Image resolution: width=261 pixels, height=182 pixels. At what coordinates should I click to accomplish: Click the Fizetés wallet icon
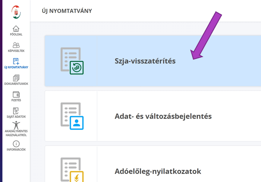16,95
